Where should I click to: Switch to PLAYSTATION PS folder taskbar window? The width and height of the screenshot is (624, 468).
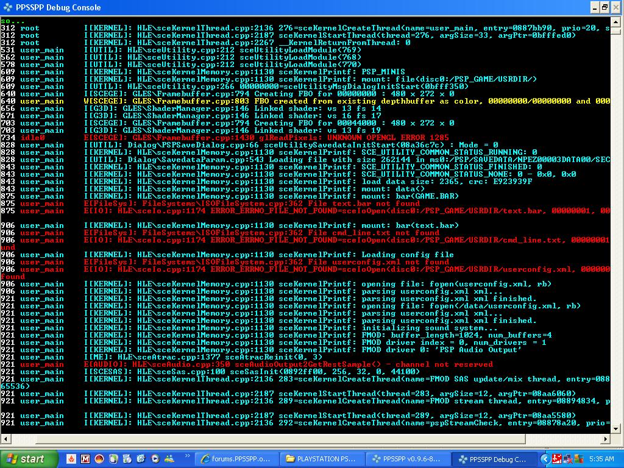[322, 459]
